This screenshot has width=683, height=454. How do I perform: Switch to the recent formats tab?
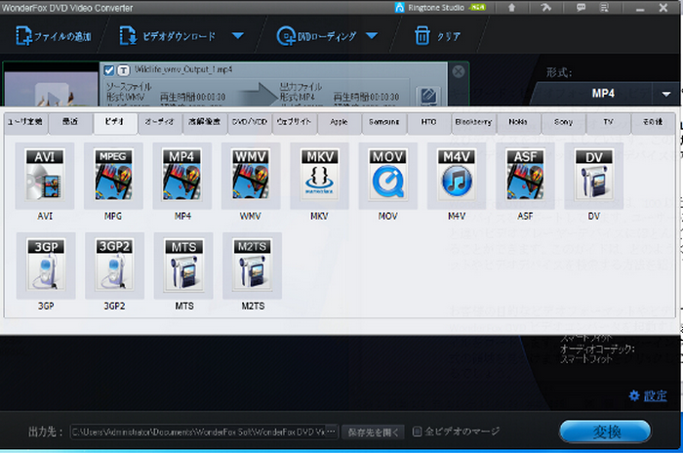(x=70, y=122)
